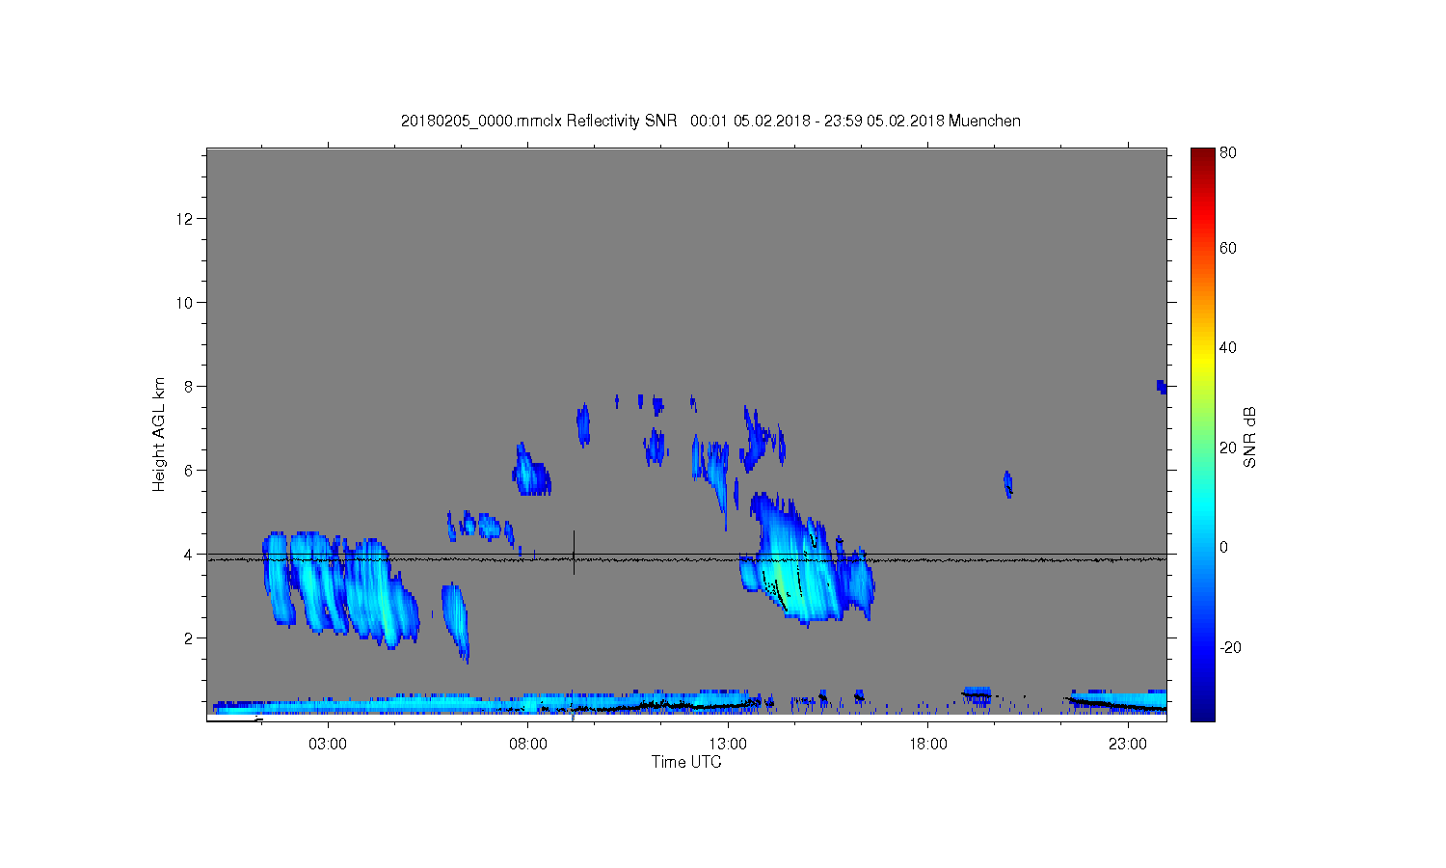Click the isolated echo near 6 km at 20:00

pyautogui.click(x=1008, y=484)
